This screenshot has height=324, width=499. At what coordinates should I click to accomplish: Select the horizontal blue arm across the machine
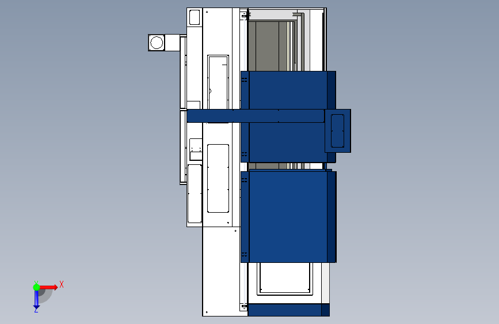tap(256, 116)
